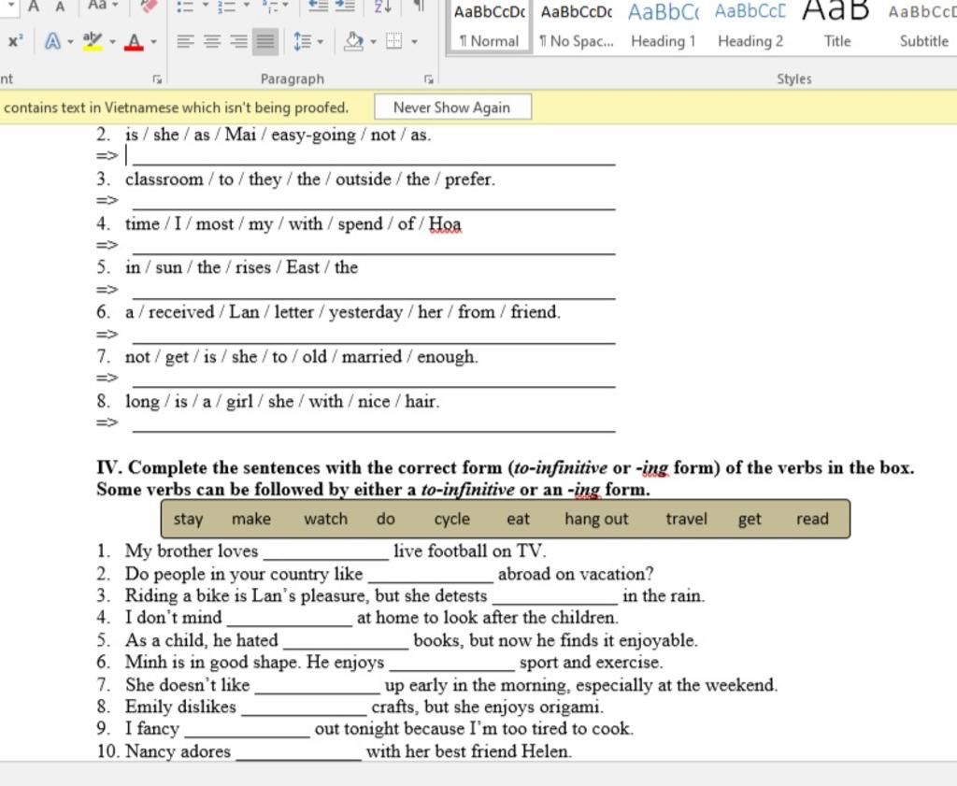The width and height of the screenshot is (957, 786).
Task: Center the paragraph text
Action: tap(212, 41)
